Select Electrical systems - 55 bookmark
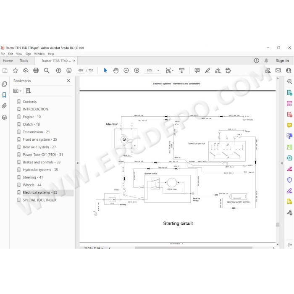This screenshot has height=294, width=294. 40,192
